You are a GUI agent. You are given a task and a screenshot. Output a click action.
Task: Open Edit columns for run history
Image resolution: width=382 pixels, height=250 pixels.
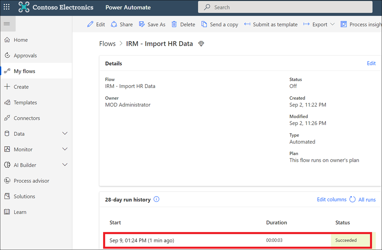pyautogui.click(x=331, y=199)
